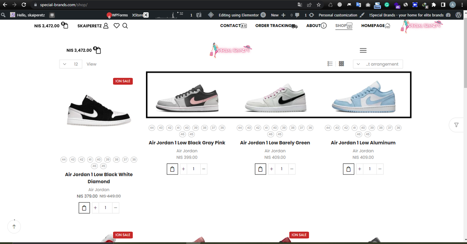This screenshot has height=244, width=467.
Task: Click the address bar URL special-brands.com/shop/
Action: click(x=64, y=5)
